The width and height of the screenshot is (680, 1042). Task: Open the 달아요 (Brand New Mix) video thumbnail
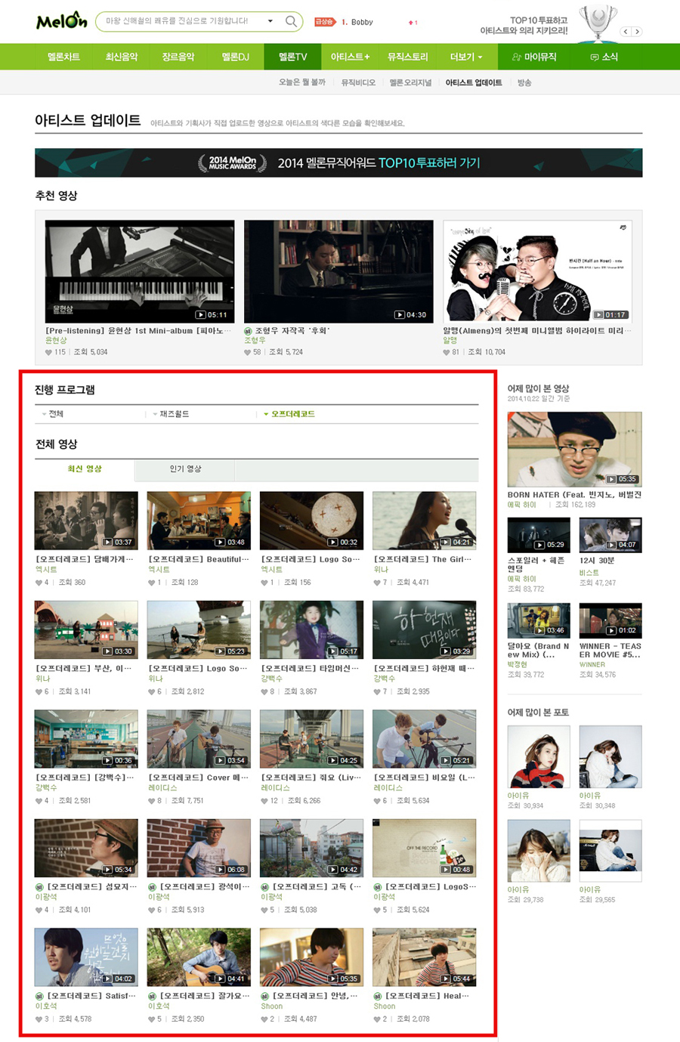point(539,620)
